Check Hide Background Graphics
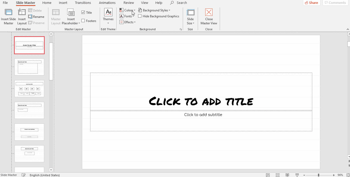The image size is (350, 177). (x=140, y=16)
